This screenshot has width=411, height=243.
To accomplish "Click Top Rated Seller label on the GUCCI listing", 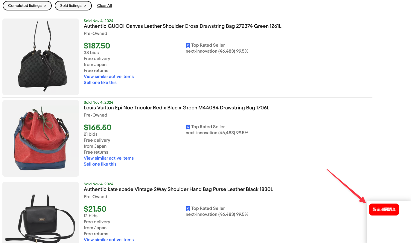I will pyautogui.click(x=208, y=45).
